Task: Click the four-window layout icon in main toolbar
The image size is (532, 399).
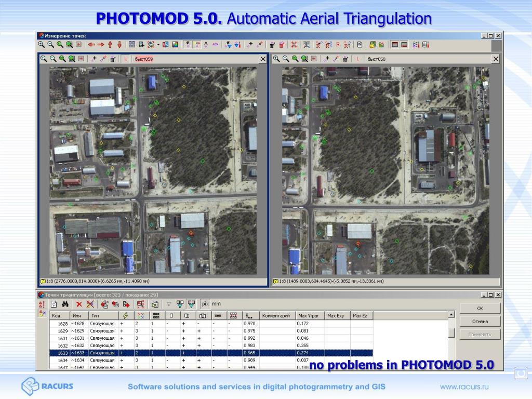Action: 132,45
